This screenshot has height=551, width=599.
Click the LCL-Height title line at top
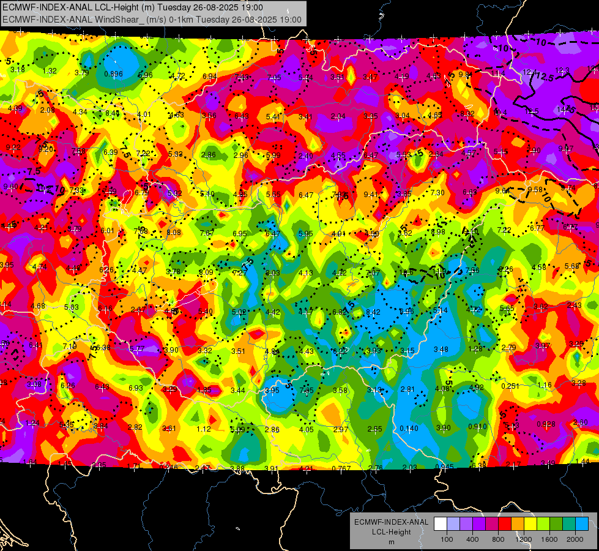(x=133, y=7)
